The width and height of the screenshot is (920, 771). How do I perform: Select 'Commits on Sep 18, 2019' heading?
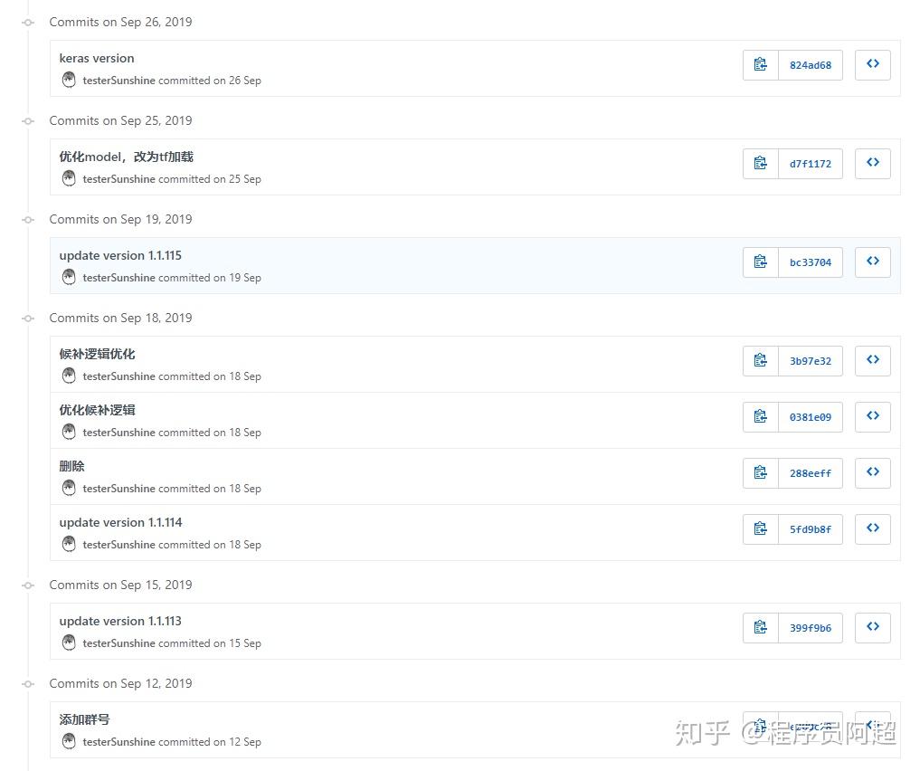pos(120,318)
